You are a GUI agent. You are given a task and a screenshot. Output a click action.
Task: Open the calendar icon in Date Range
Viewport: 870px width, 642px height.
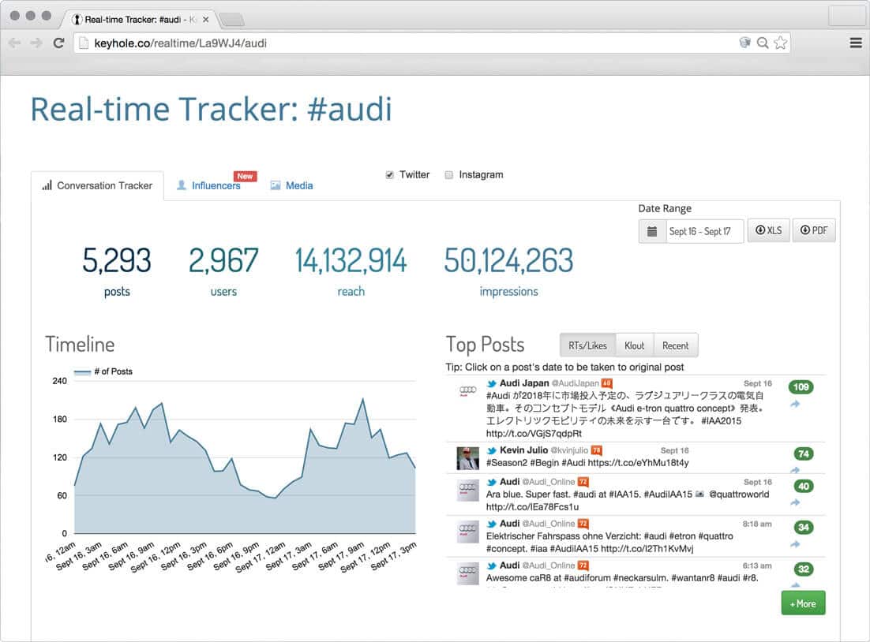[x=652, y=230]
